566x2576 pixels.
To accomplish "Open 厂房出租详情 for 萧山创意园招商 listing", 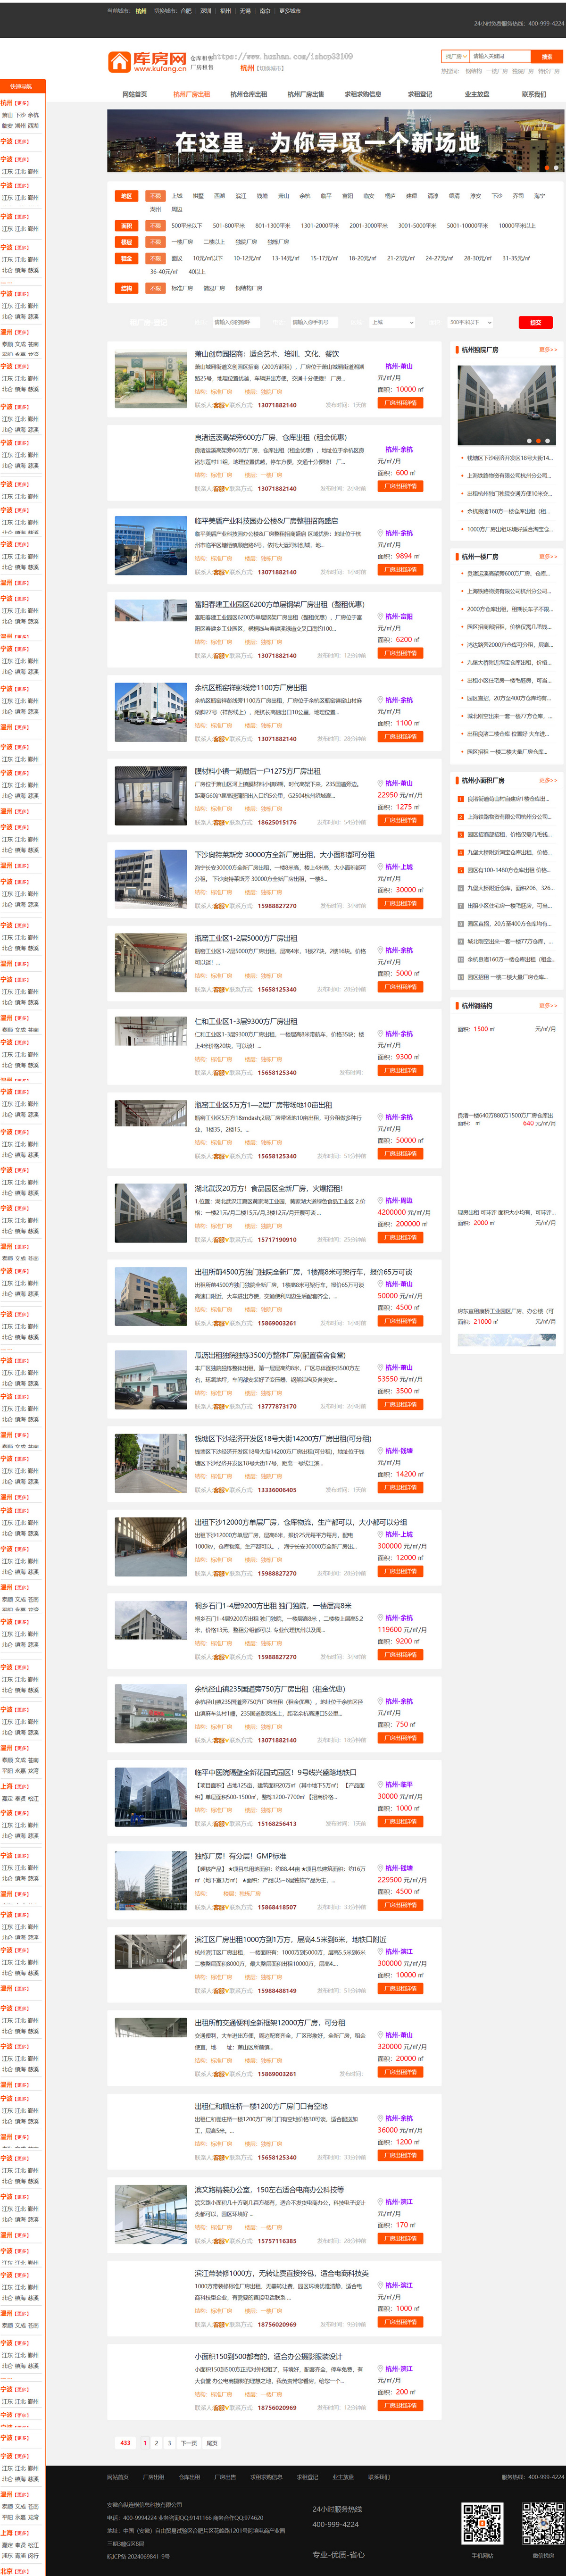I will tap(400, 403).
